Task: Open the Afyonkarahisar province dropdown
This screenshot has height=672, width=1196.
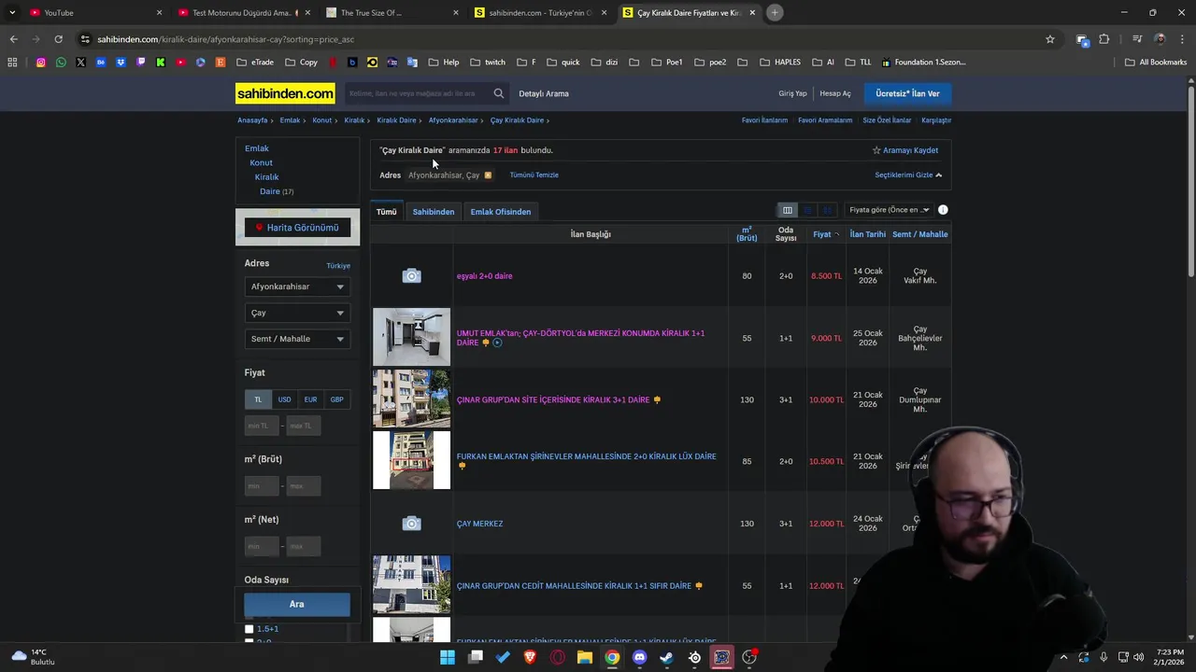Action: coord(297,287)
